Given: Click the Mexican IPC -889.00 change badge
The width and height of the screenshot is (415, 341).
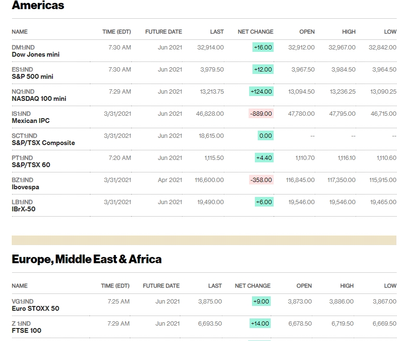Looking at the screenshot, I should point(261,114).
